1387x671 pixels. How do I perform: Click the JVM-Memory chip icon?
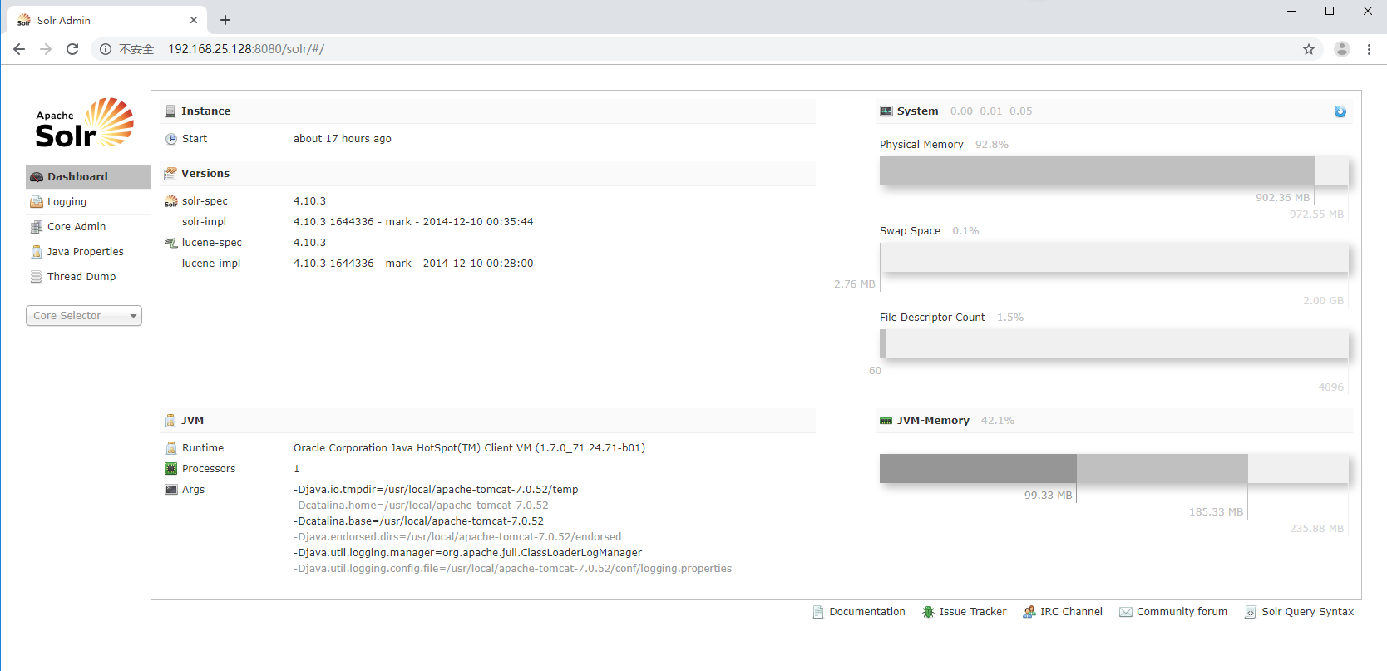pyautogui.click(x=886, y=421)
